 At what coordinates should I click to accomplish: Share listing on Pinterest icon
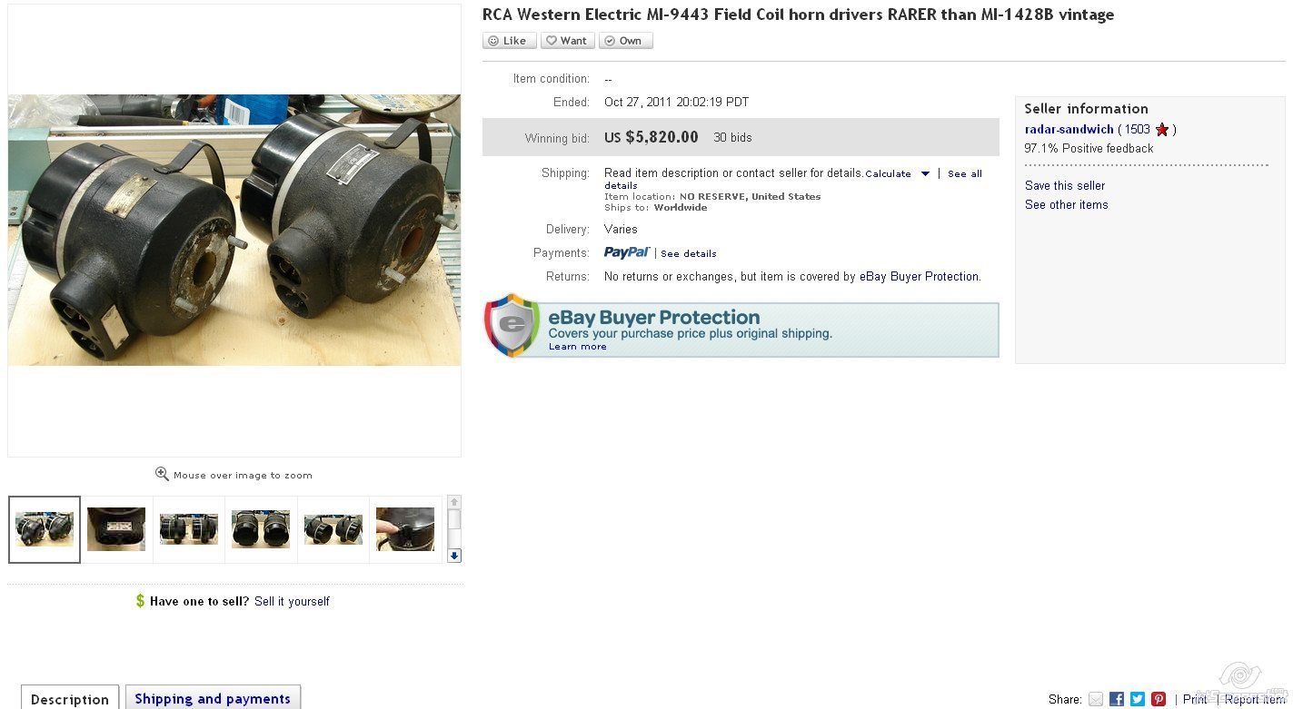[x=1159, y=699]
